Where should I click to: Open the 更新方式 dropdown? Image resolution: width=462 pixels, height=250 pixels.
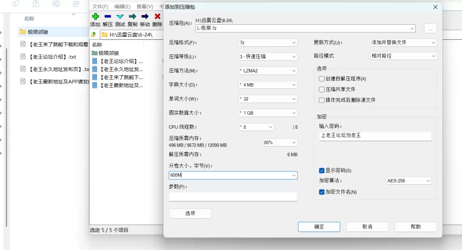coord(403,42)
